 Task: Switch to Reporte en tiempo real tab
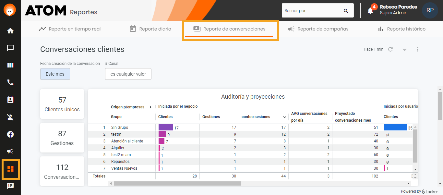(x=70, y=29)
